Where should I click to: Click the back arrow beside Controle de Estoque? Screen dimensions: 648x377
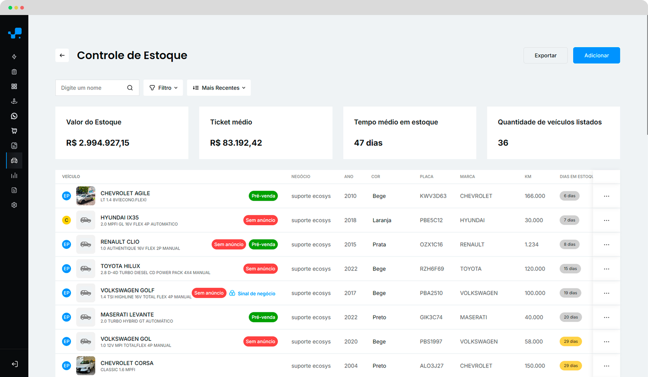click(x=62, y=55)
